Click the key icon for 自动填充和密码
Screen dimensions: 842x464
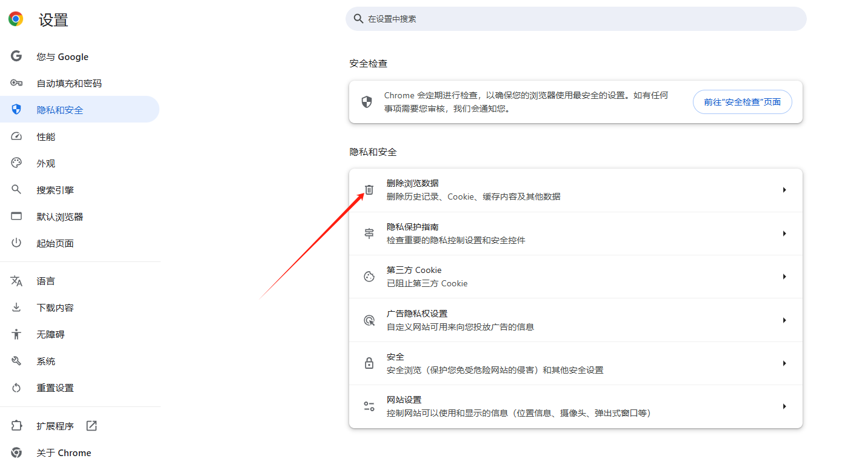(16, 83)
